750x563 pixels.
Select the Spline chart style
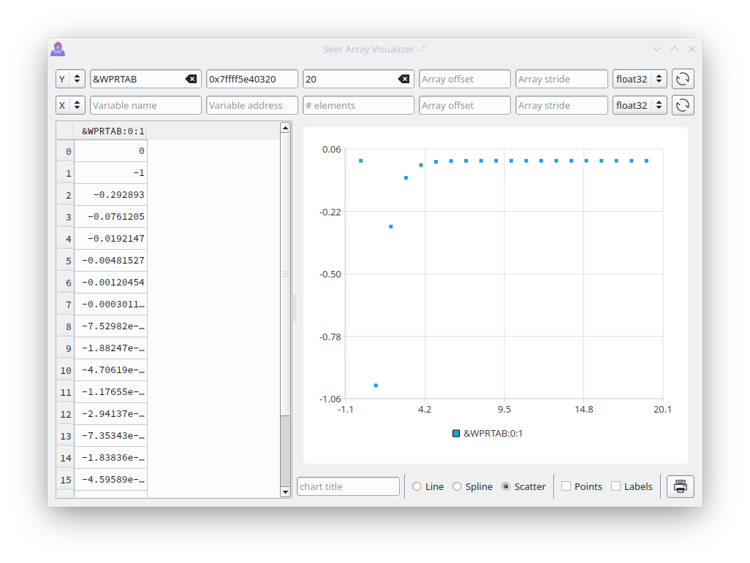point(472,486)
